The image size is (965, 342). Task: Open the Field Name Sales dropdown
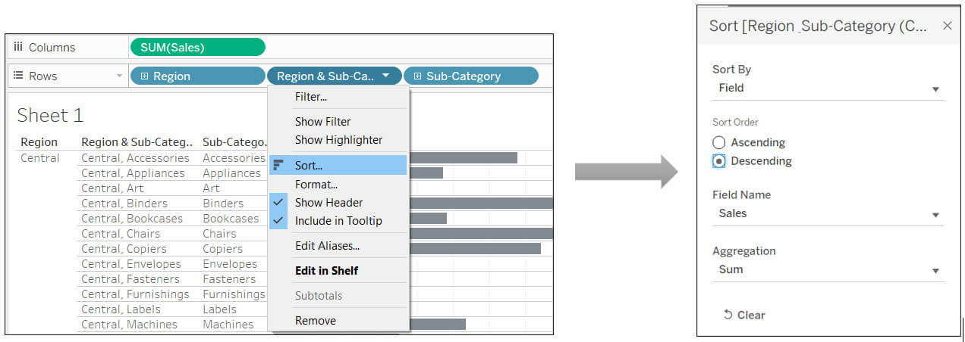[x=828, y=214]
